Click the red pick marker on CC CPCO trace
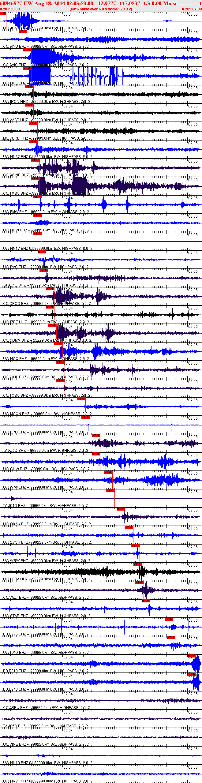 [50, 289]
